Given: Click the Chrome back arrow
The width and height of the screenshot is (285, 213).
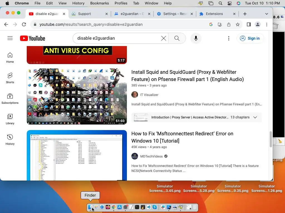Looking at the screenshot, I should pos(6,24).
